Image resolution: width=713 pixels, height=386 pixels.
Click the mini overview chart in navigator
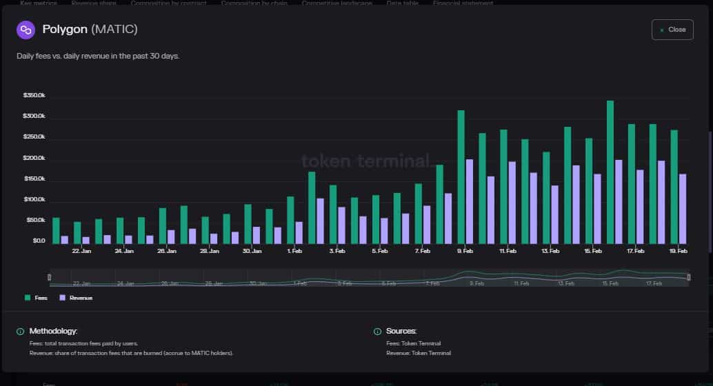pyautogui.click(x=369, y=278)
